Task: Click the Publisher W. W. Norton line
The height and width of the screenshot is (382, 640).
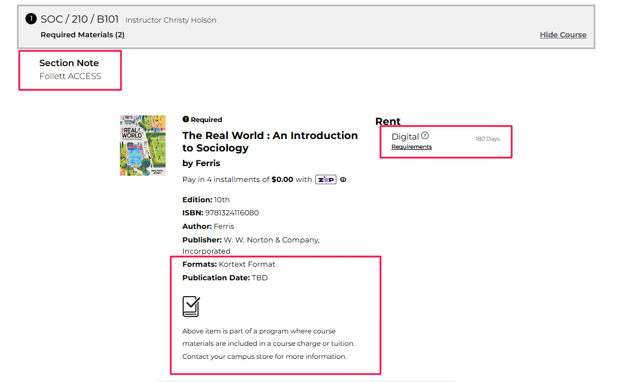Action: [251, 245]
